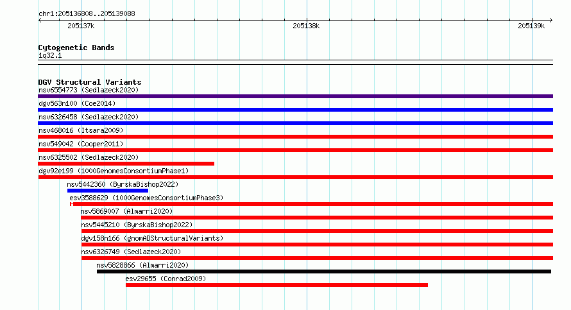This screenshot has width=571, height=310.
Task: Click nsv6326749 (Sedlazeck2020) label
Action: click(131, 252)
